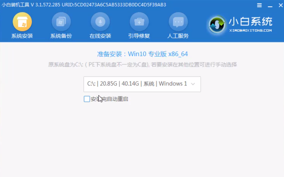This screenshot has height=177, width=284.
Task: Open the 引导修复 toolbox icon
Action: (x=139, y=22)
